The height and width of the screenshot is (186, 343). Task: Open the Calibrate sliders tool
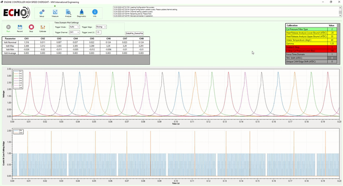(x=42, y=28)
